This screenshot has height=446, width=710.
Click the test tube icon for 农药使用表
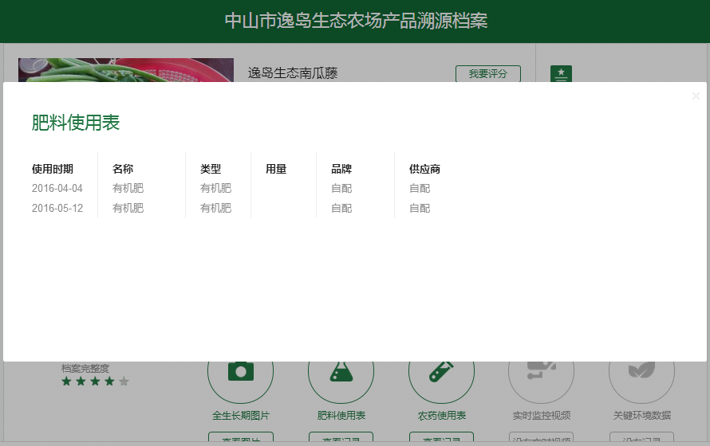coord(441,372)
